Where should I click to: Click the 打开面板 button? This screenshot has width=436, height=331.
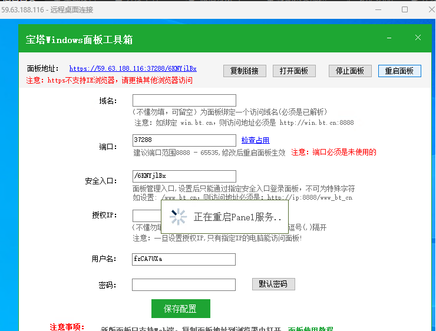coord(294,71)
